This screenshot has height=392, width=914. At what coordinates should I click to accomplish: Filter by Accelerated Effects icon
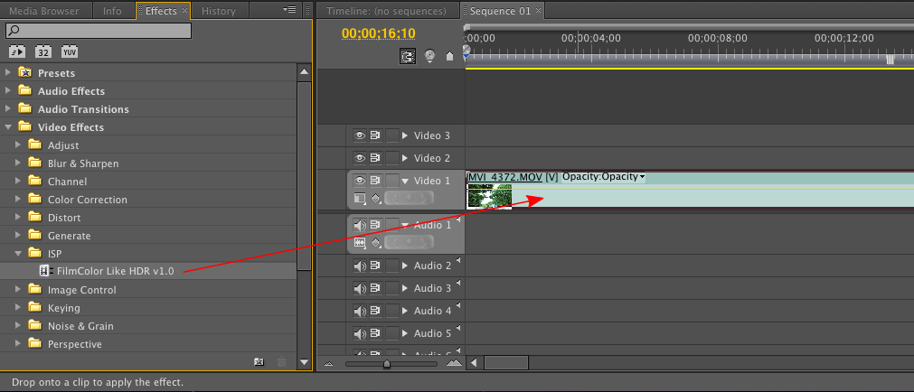[17, 51]
